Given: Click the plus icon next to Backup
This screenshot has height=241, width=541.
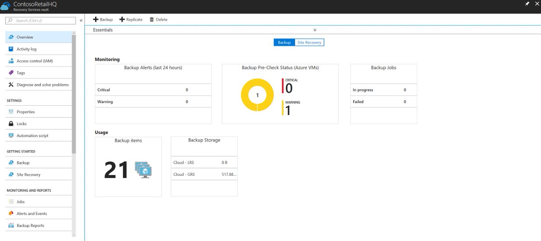Looking at the screenshot, I should [96, 19].
